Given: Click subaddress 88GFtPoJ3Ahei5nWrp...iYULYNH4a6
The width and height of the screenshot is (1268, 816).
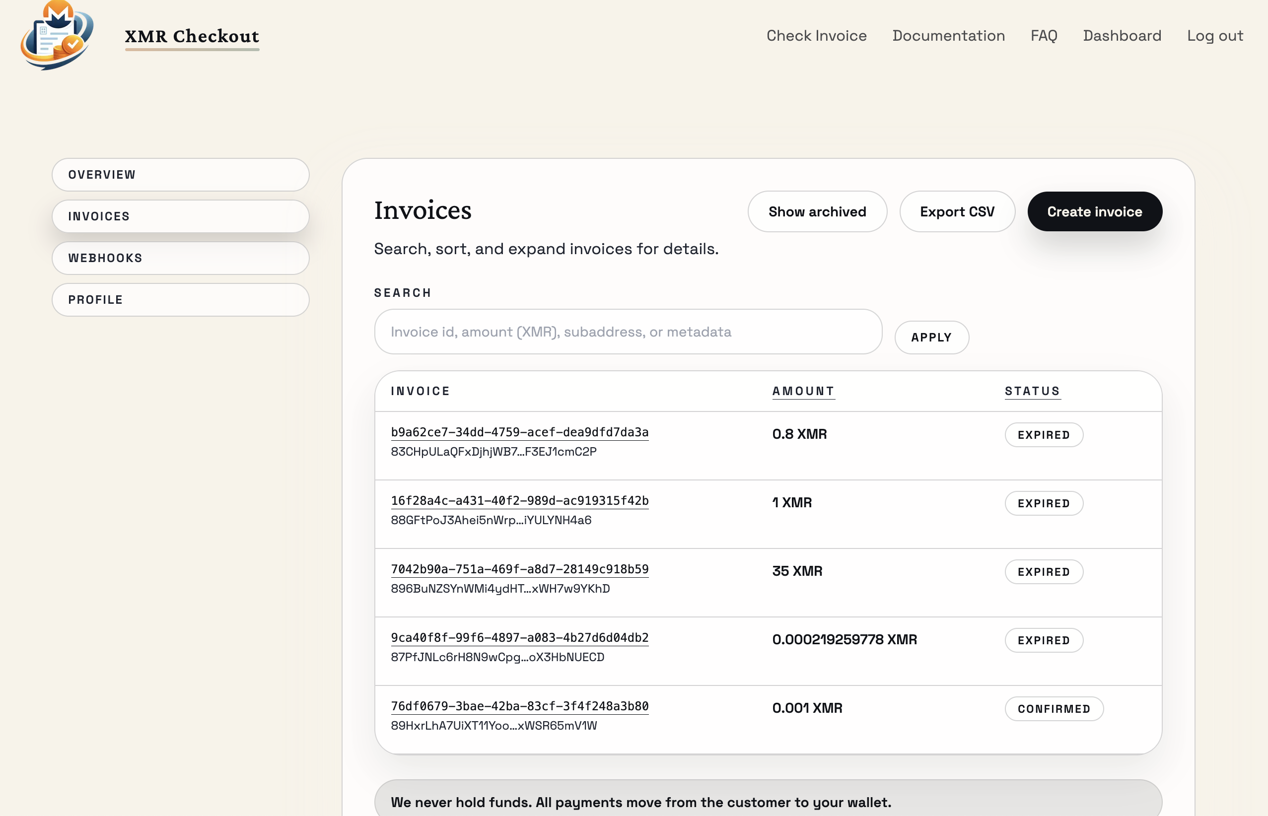Looking at the screenshot, I should (491, 520).
